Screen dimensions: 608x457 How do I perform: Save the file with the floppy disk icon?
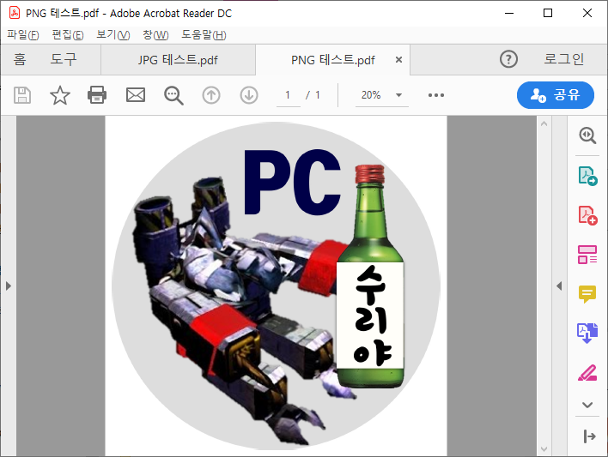click(22, 95)
